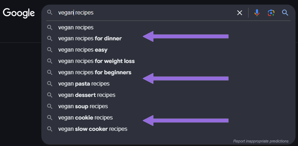Choose 'vegan slow cooker recipes' suggestion
This screenshot has height=146, width=298.
click(168, 129)
